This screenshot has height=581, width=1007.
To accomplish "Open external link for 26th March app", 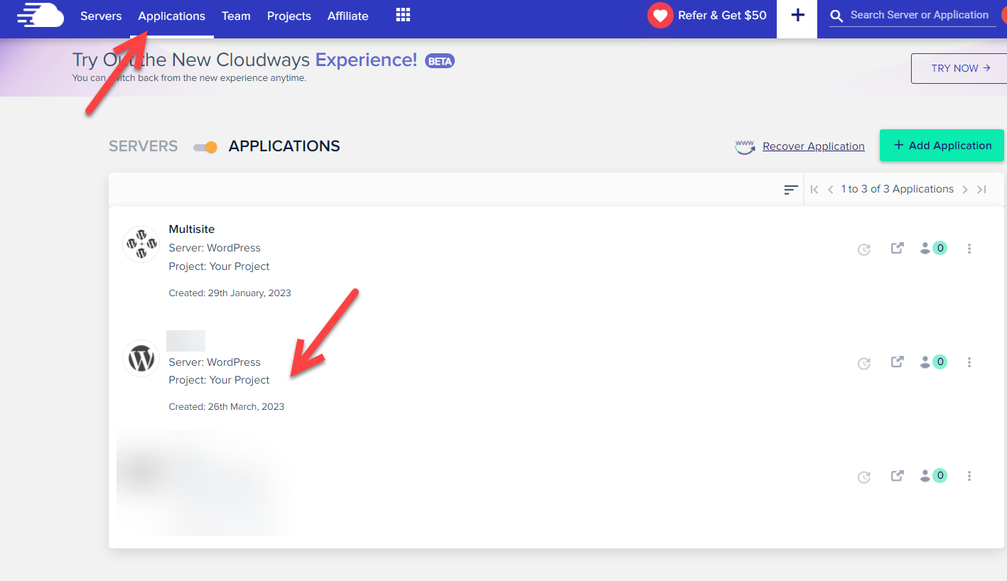I will (x=897, y=362).
